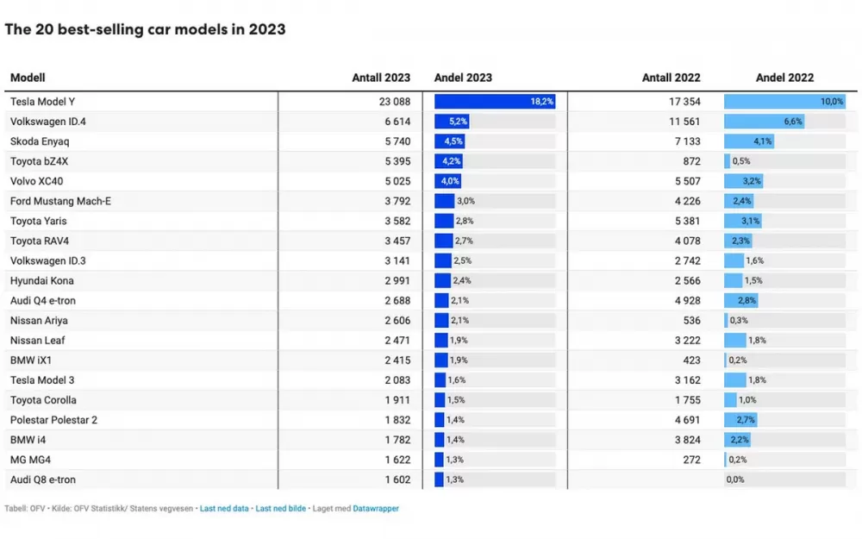862x539 pixels.
Task: Open the 'Last ned bilde' link
Action: pos(280,509)
